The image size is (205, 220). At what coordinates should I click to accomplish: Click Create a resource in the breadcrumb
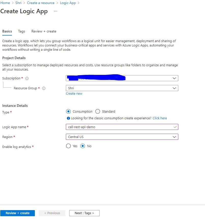[41, 3]
